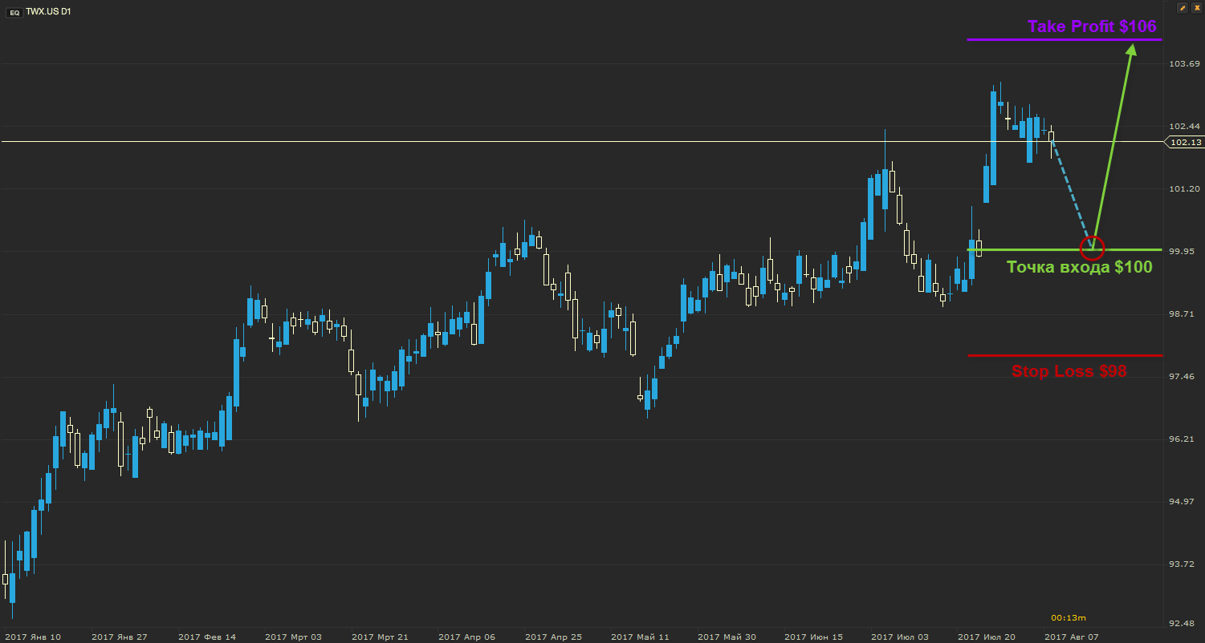Click price axis label 101.20

click(x=1185, y=188)
